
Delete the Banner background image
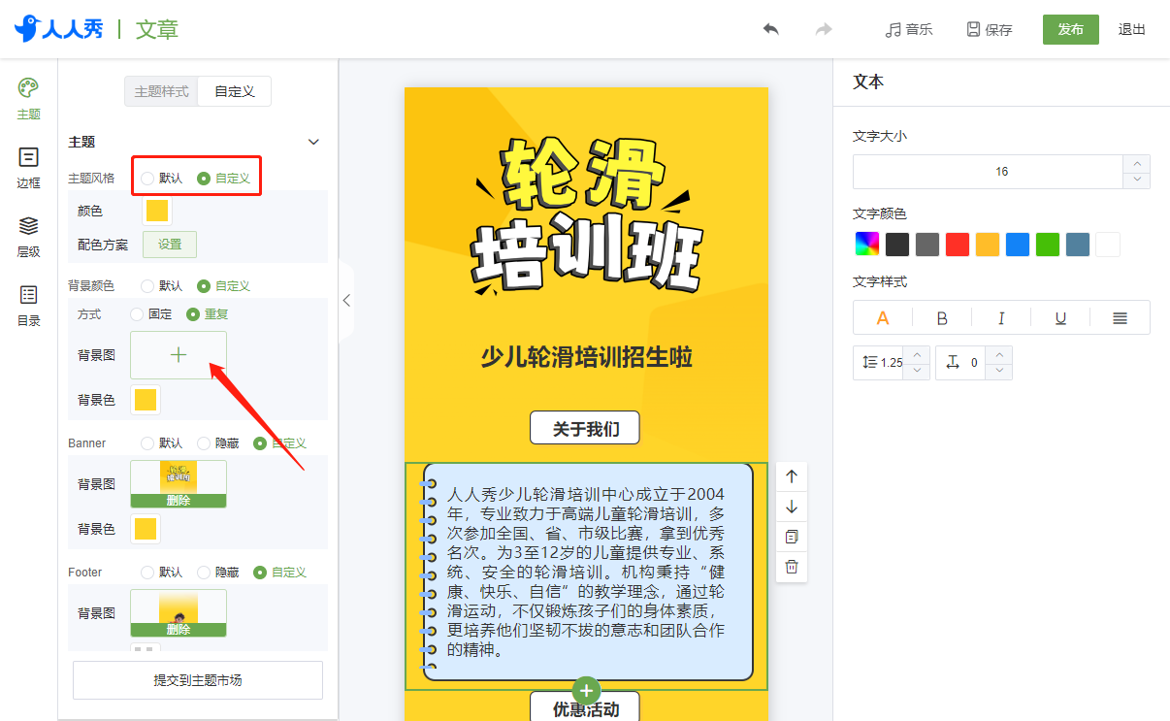[179, 501]
